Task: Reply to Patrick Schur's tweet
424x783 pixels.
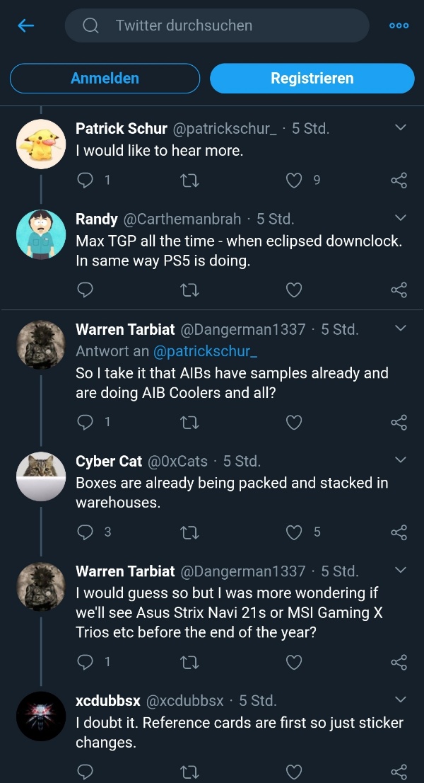Action: pos(85,180)
